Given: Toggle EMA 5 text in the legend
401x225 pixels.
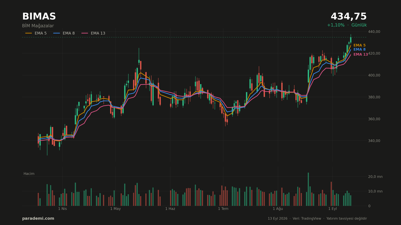Looking at the screenshot, I should (41, 33).
